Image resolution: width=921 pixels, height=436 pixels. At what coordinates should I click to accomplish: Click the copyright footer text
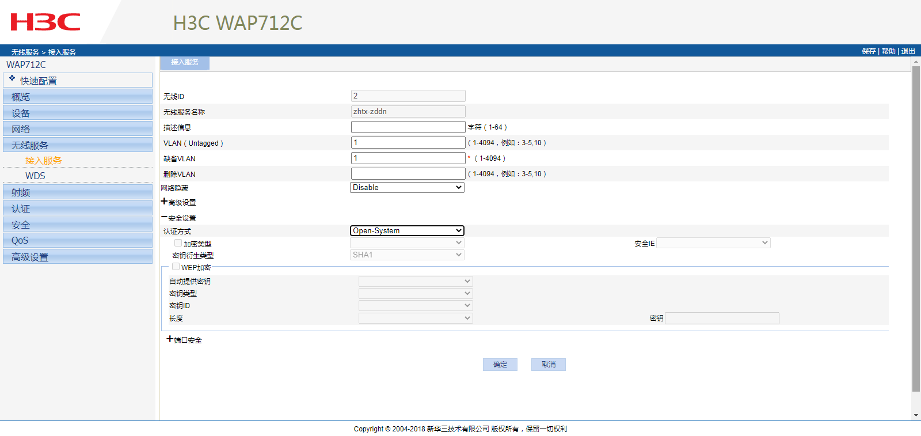tap(461, 429)
